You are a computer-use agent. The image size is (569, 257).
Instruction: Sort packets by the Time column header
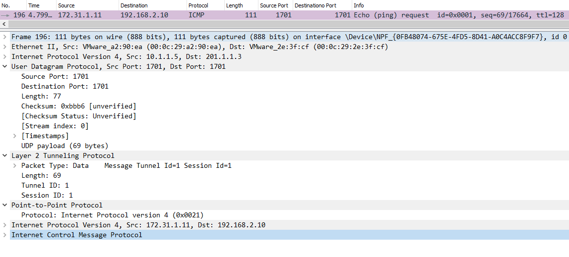34,5
